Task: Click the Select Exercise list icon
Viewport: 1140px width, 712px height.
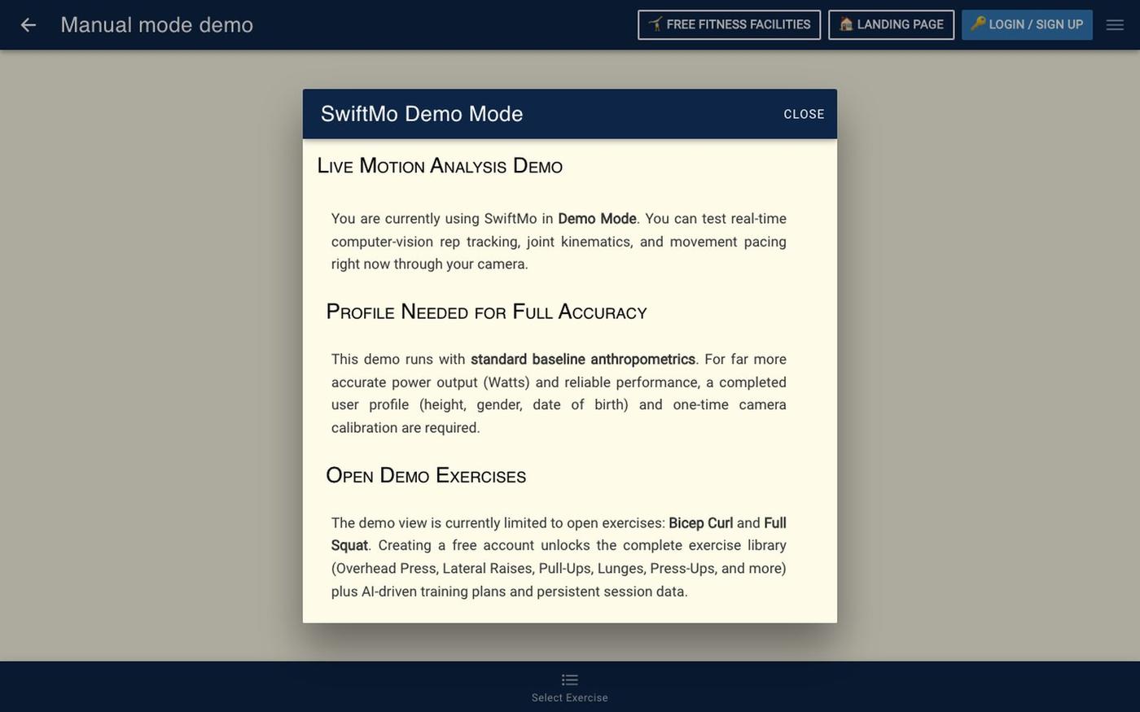Action: point(570,679)
